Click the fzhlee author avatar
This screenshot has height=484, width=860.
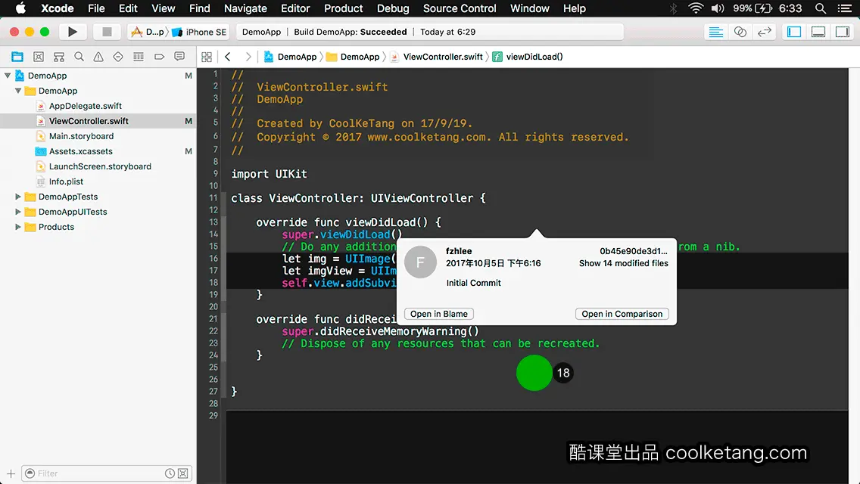pyautogui.click(x=420, y=262)
